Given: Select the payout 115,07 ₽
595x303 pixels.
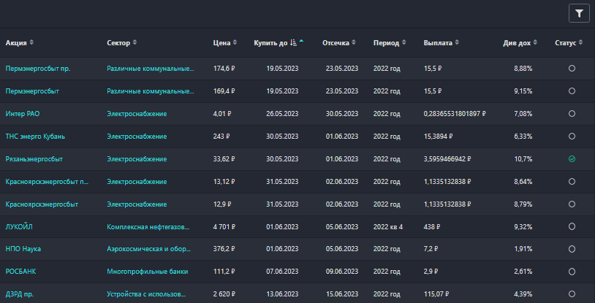Looking at the screenshot, I should click(x=436, y=294).
